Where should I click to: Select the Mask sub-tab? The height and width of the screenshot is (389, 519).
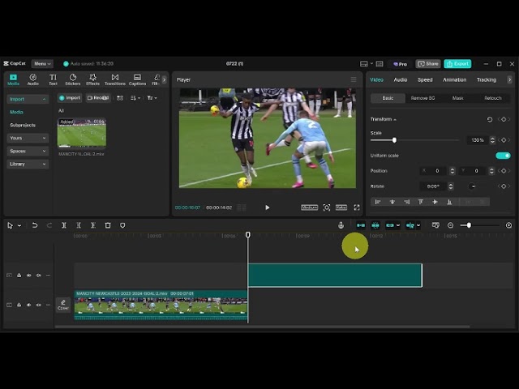tap(457, 98)
